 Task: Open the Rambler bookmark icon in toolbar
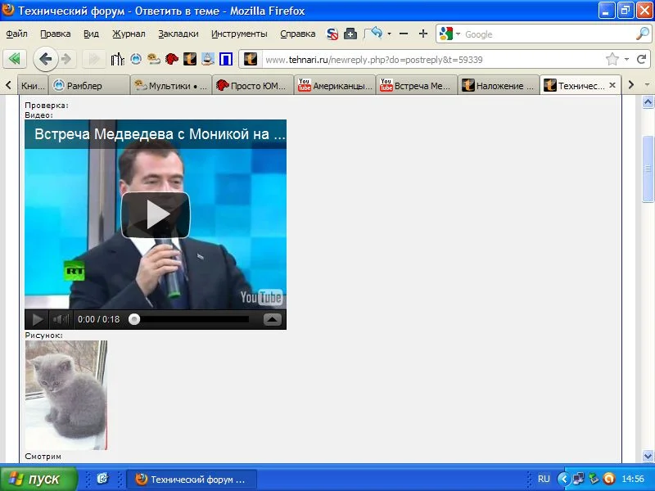tap(136, 59)
